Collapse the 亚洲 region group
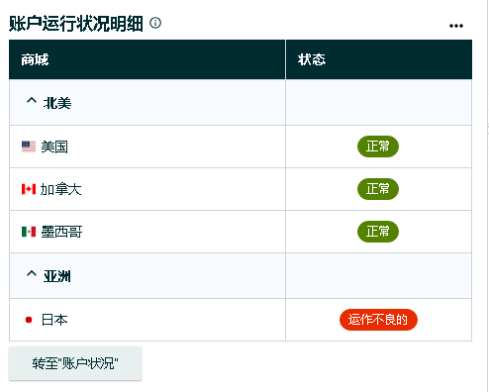Screen dimensions: 489x392 point(32,273)
